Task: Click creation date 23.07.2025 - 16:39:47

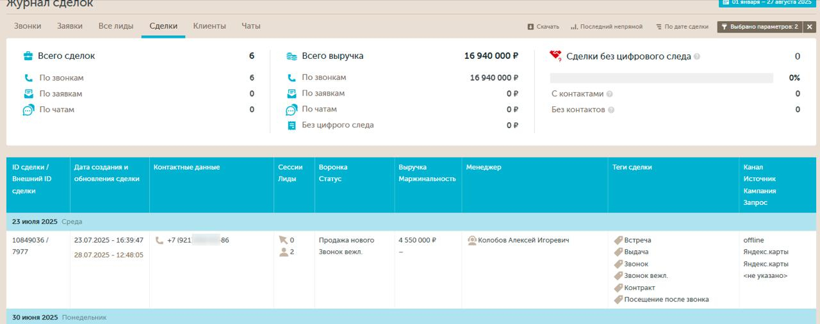Action: (x=109, y=240)
